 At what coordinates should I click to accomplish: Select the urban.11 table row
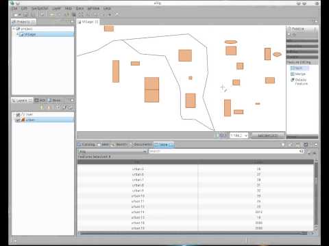pos(195,202)
